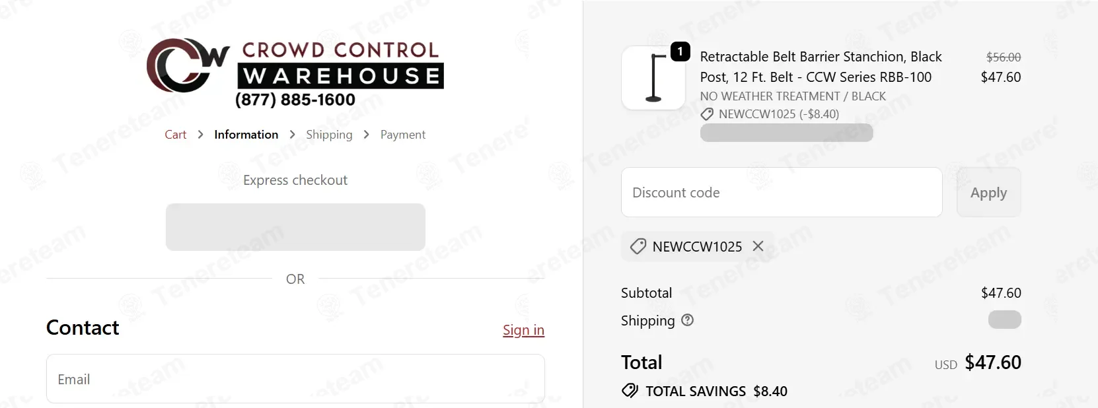This screenshot has height=408, width=1098.
Task: Click the discount tag icon beside NEWCCW1025 chip
Action: (638, 246)
